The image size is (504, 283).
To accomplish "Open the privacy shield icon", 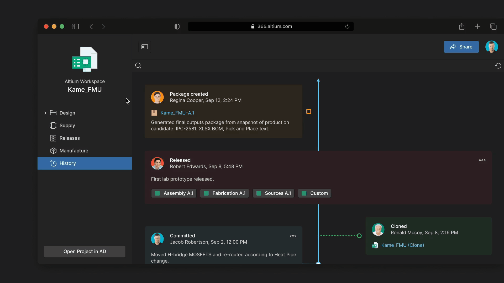I will 177,26.
